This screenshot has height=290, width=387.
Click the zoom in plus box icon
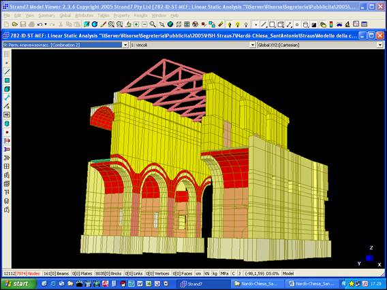click(136, 24)
